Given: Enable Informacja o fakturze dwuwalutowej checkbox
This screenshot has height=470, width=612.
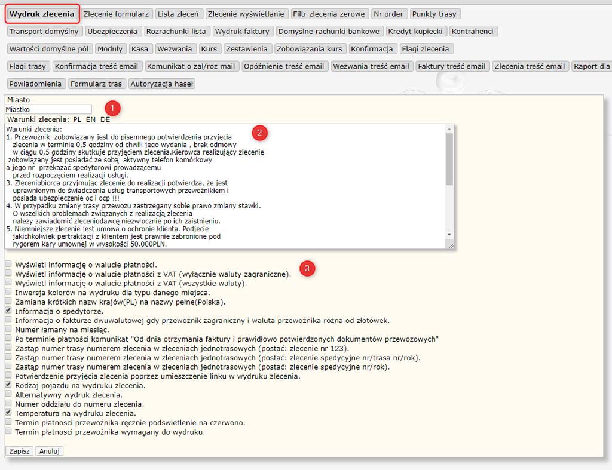Looking at the screenshot, I should [x=8, y=320].
